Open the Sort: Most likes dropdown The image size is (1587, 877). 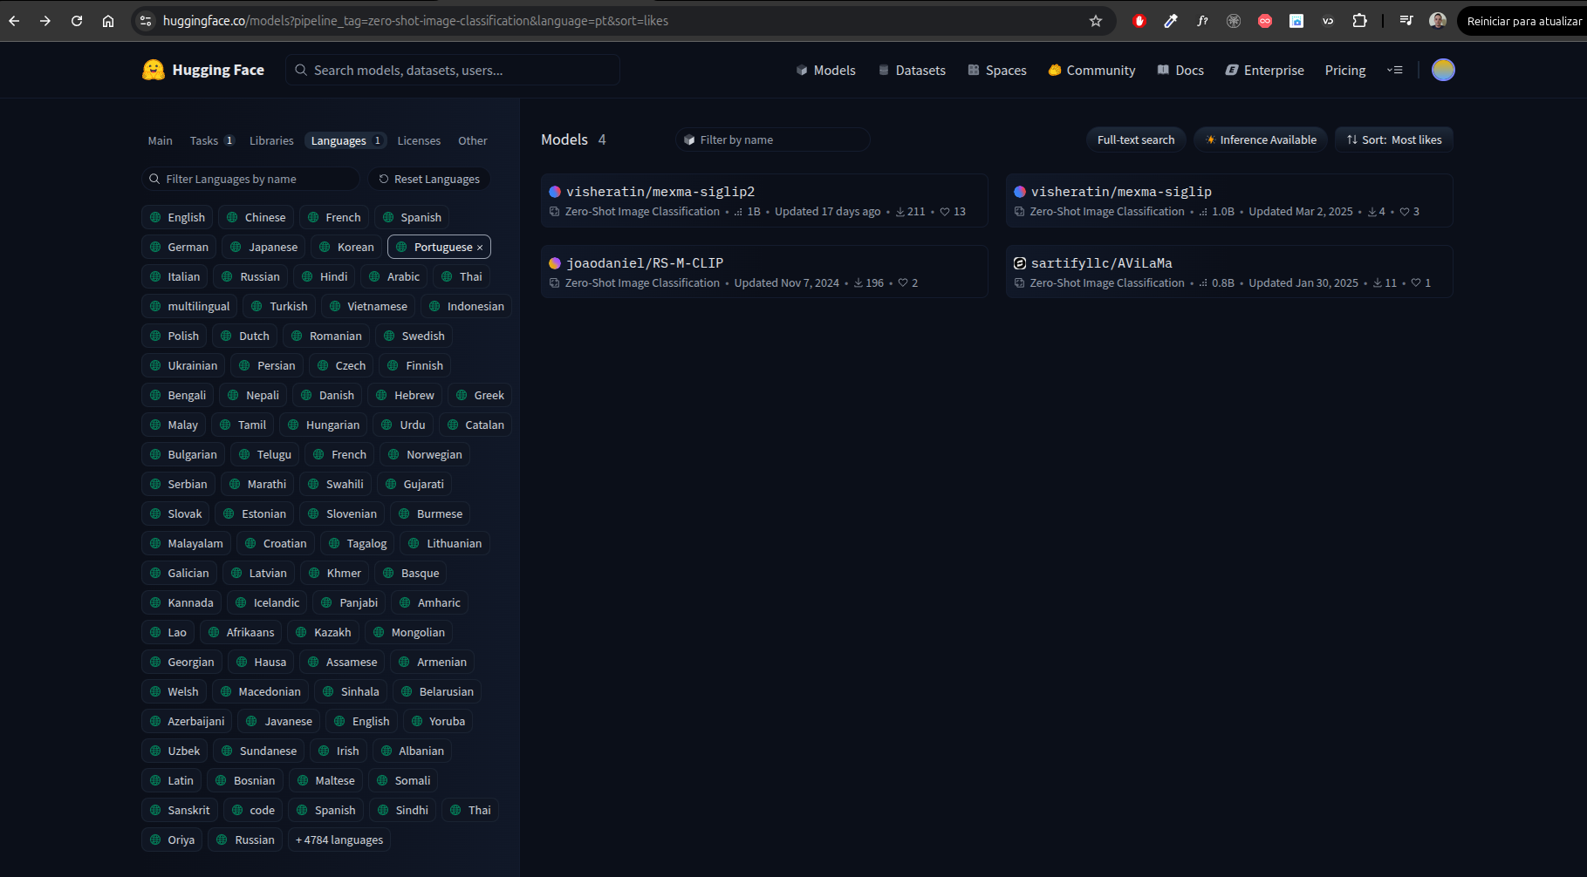click(x=1394, y=139)
